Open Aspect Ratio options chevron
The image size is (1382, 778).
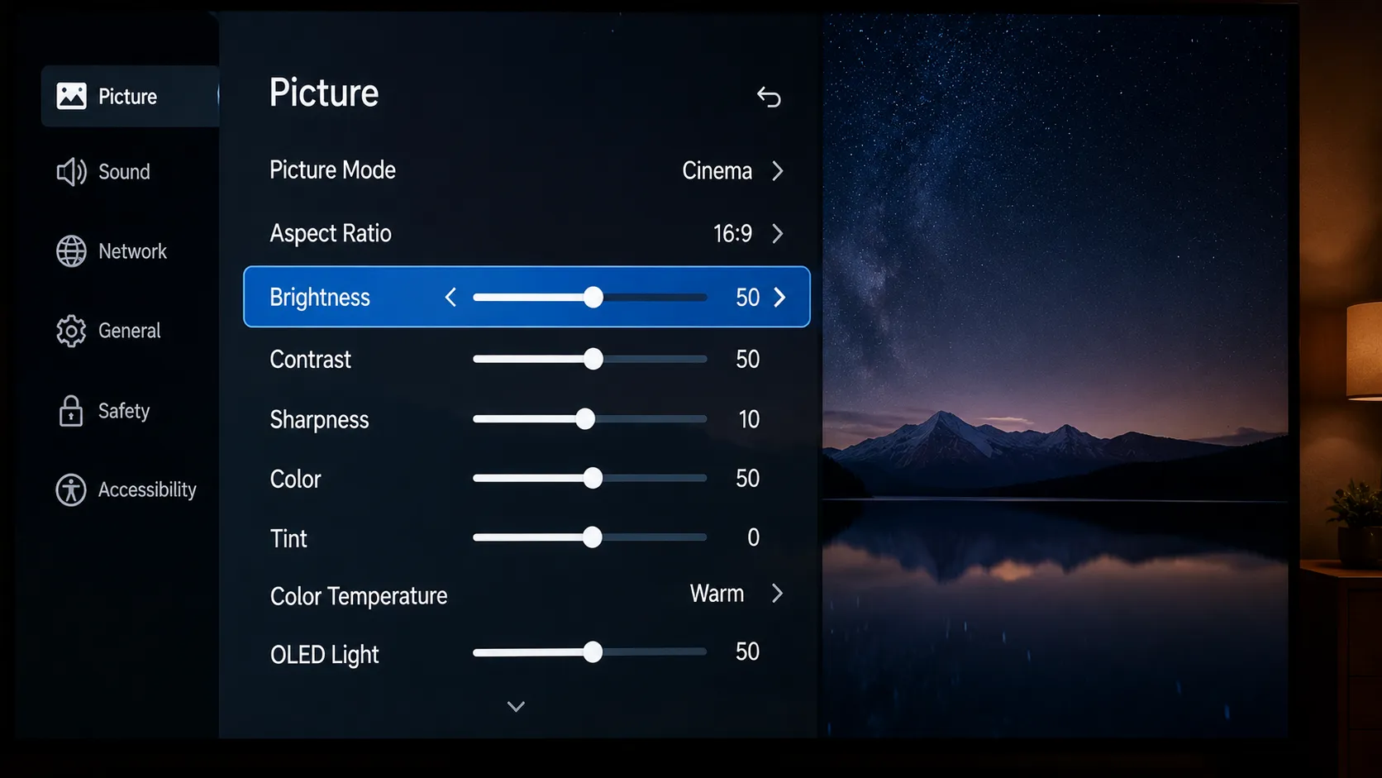pos(777,234)
